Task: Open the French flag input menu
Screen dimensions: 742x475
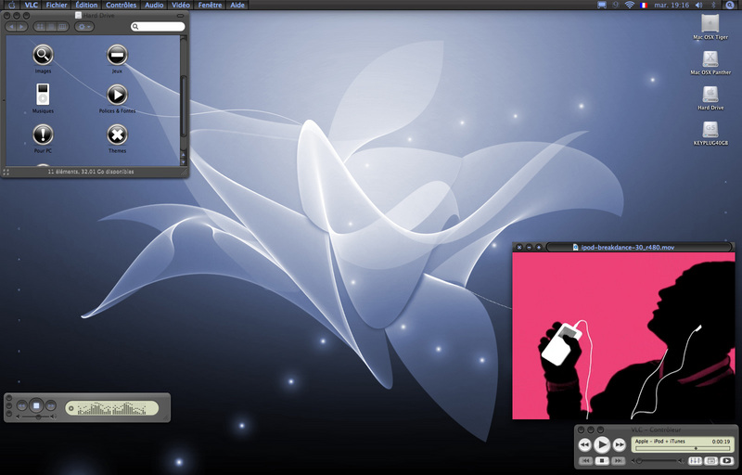Action: coord(644,5)
